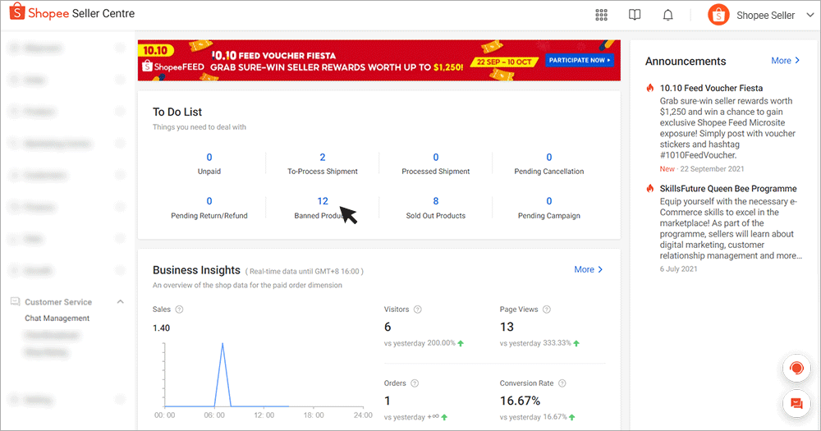The width and height of the screenshot is (821, 431).
Task: Click the Sales value 1.40
Action: (x=161, y=328)
